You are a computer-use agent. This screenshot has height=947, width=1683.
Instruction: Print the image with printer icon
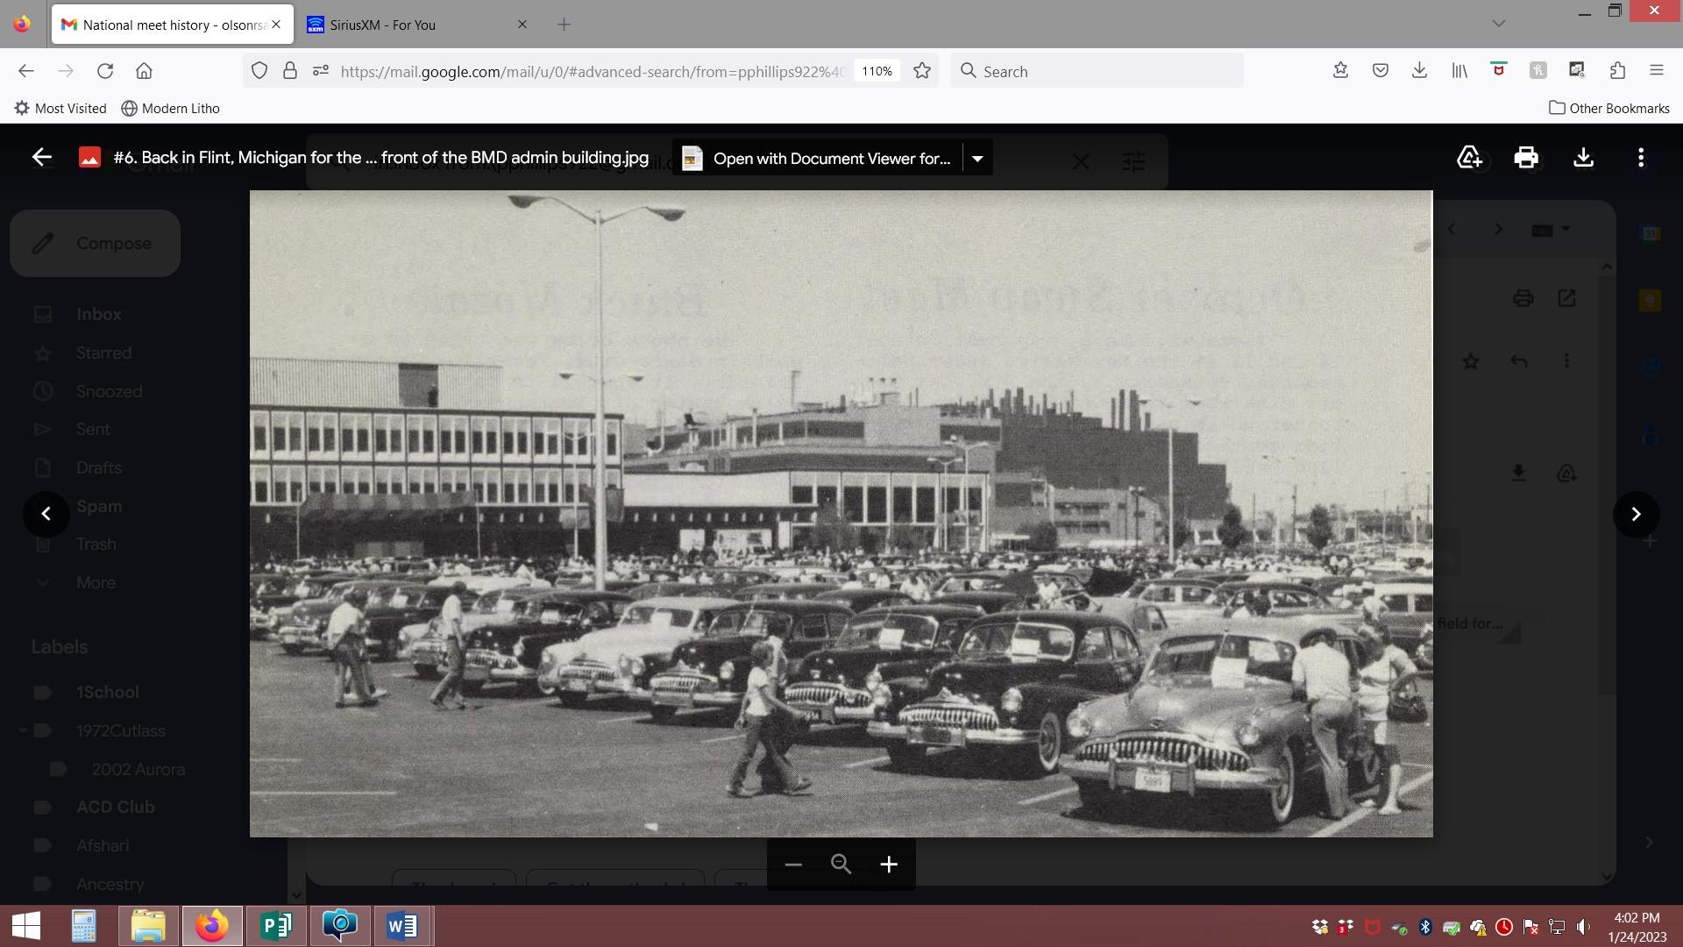[x=1525, y=158]
